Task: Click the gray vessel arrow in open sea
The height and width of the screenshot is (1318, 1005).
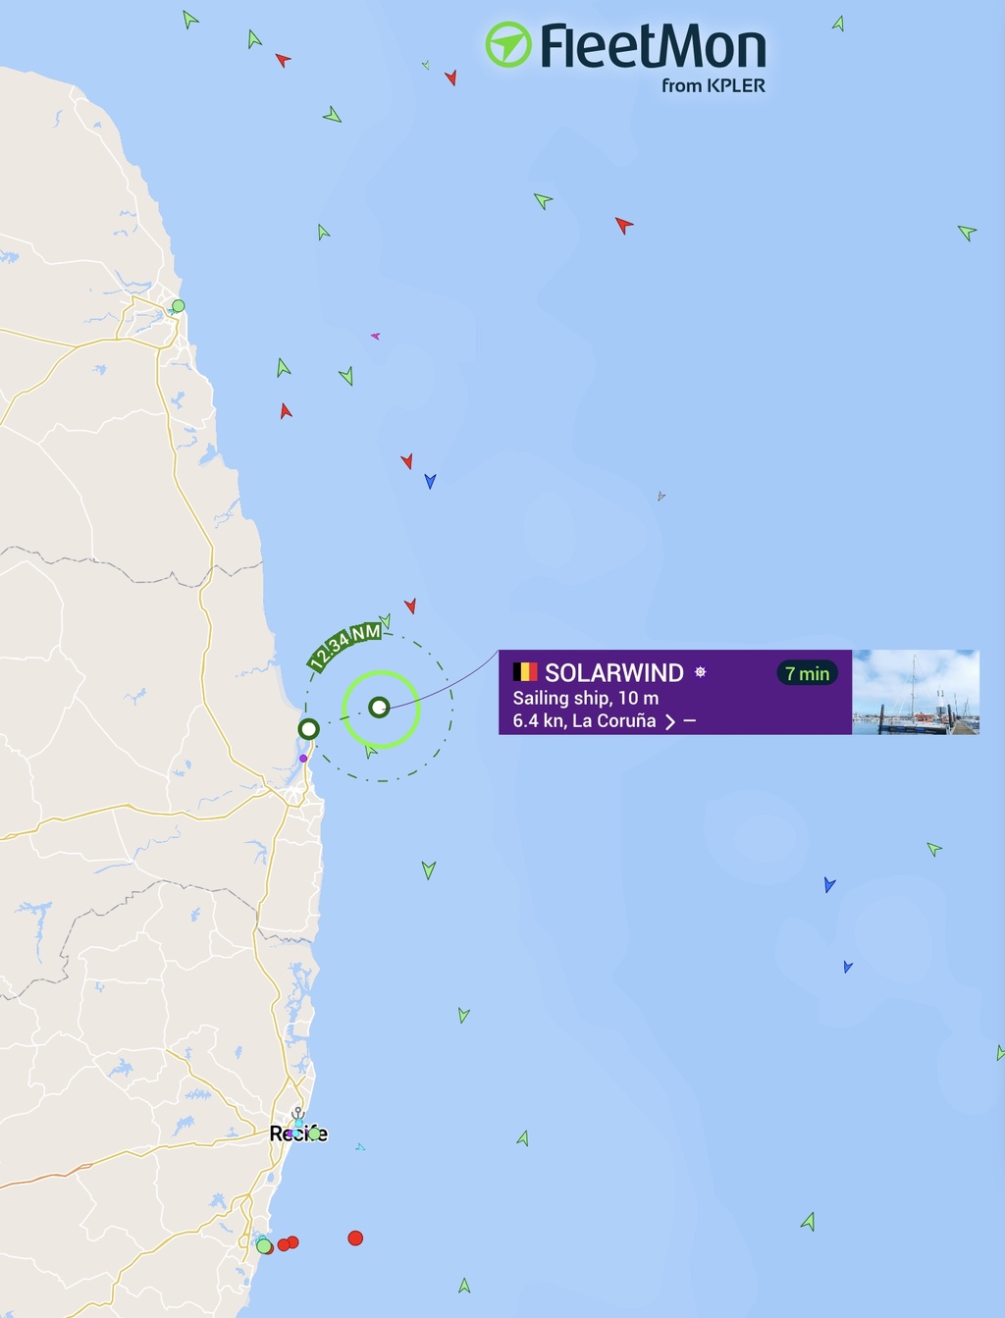Action: click(661, 497)
